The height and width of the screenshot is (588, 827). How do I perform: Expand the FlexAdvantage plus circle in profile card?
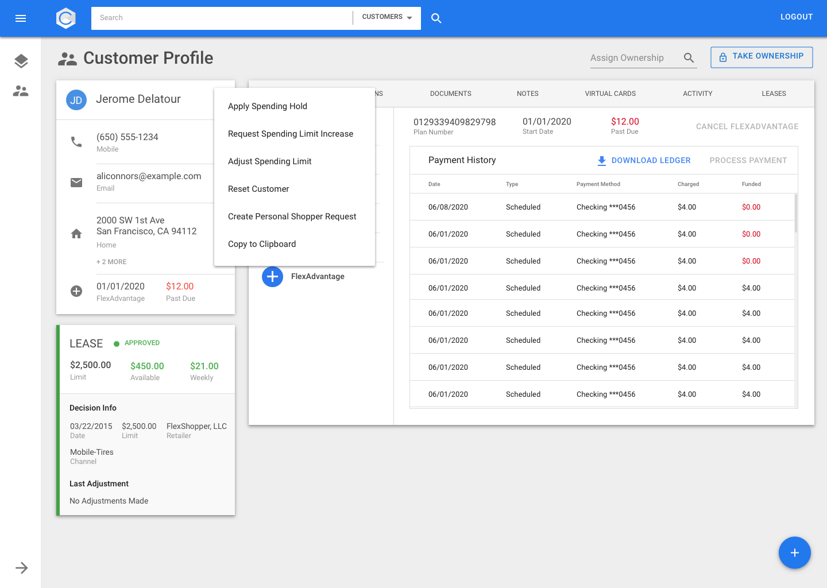point(76,291)
